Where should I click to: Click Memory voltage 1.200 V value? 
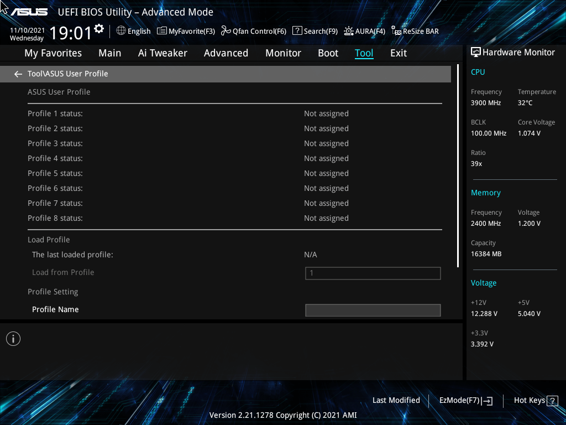point(529,224)
